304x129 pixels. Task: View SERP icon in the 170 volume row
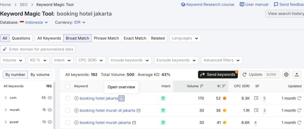pyautogui.click(x=256, y=98)
